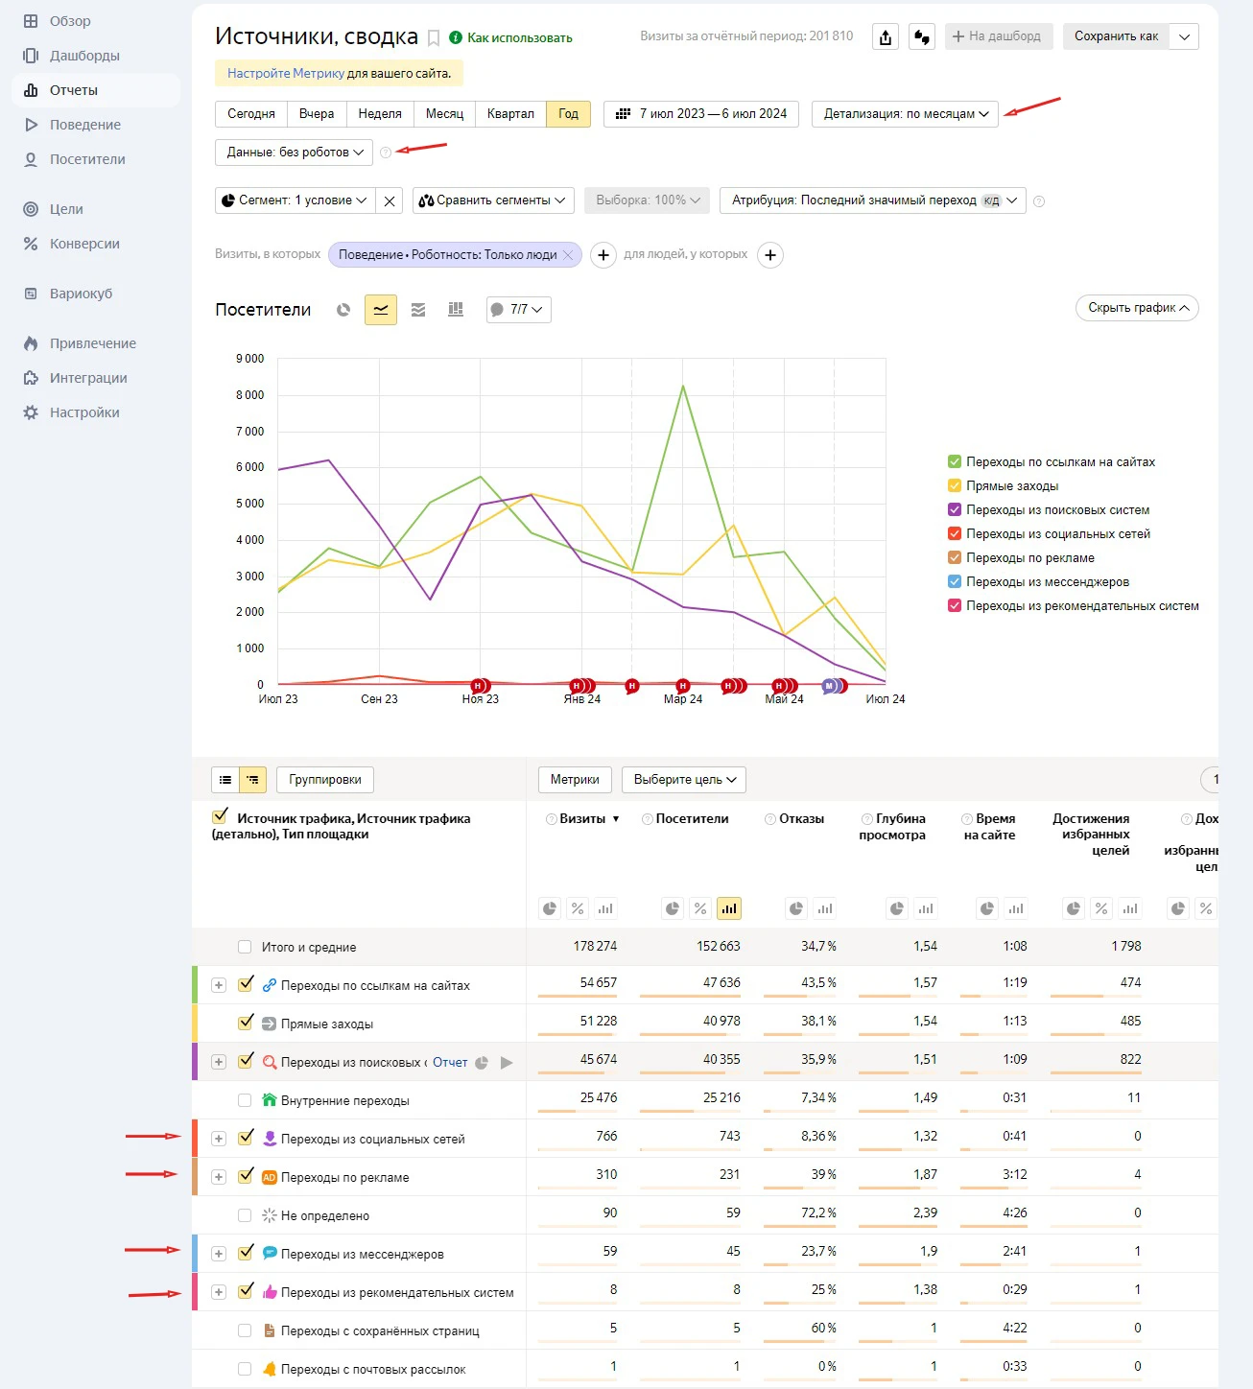Collapse chart with Скрыть график
The width and height of the screenshot is (1253, 1389).
pyautogui.click(x=1138, y=308)
